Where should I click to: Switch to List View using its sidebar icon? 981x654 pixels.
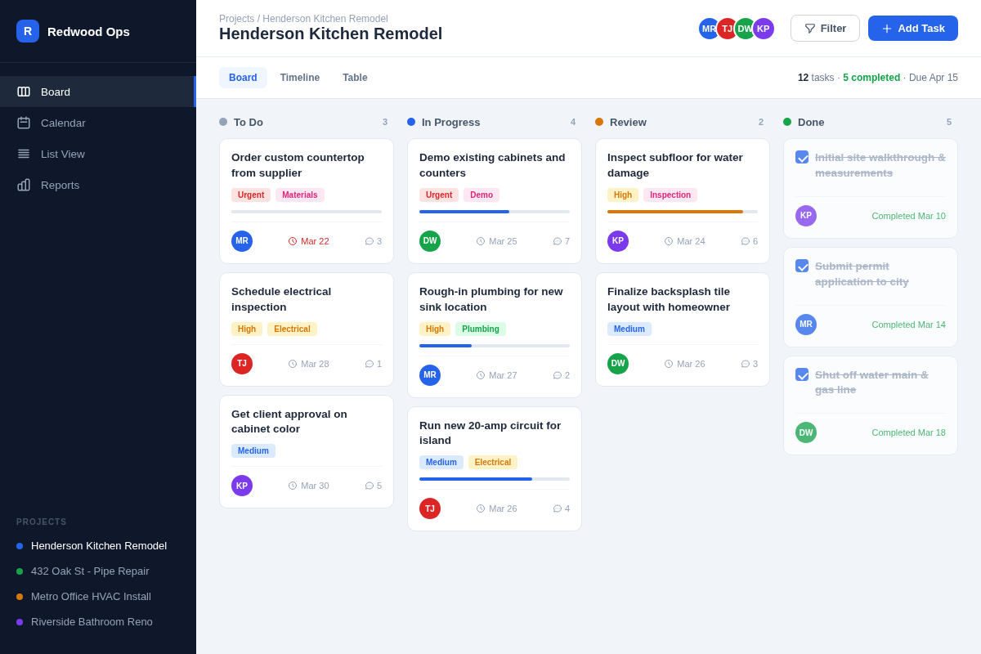(25, 154)
